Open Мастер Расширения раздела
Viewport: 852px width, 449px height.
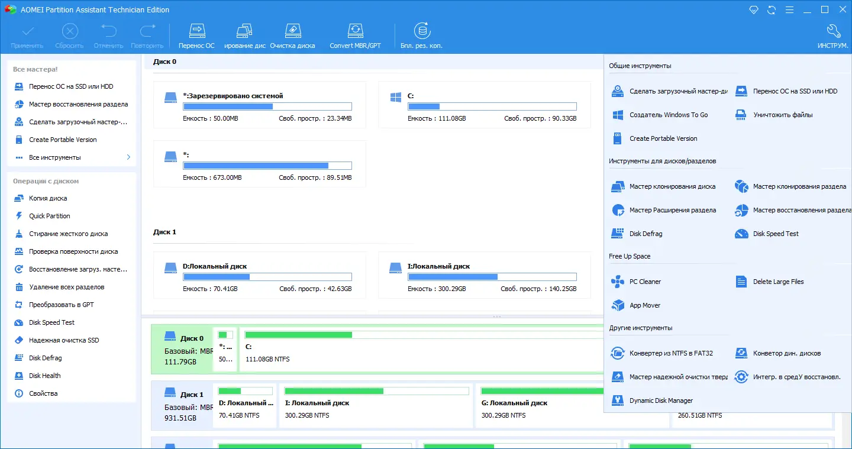tap(663, 210)
